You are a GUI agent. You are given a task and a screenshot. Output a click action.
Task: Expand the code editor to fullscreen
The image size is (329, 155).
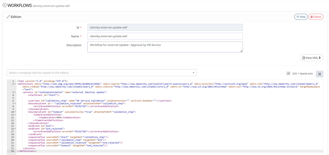pyautogui.click(x=319, y=74)
